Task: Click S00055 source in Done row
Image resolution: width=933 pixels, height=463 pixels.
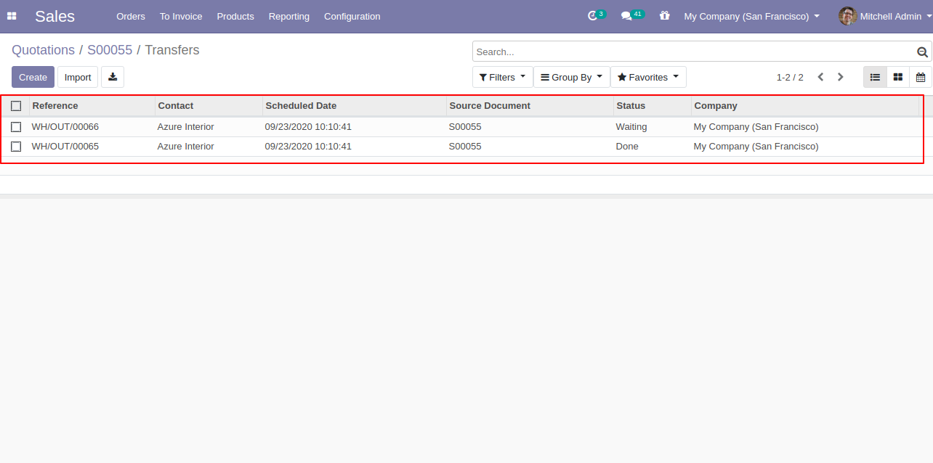Action: pyautogui.click(x=465, y=147)
